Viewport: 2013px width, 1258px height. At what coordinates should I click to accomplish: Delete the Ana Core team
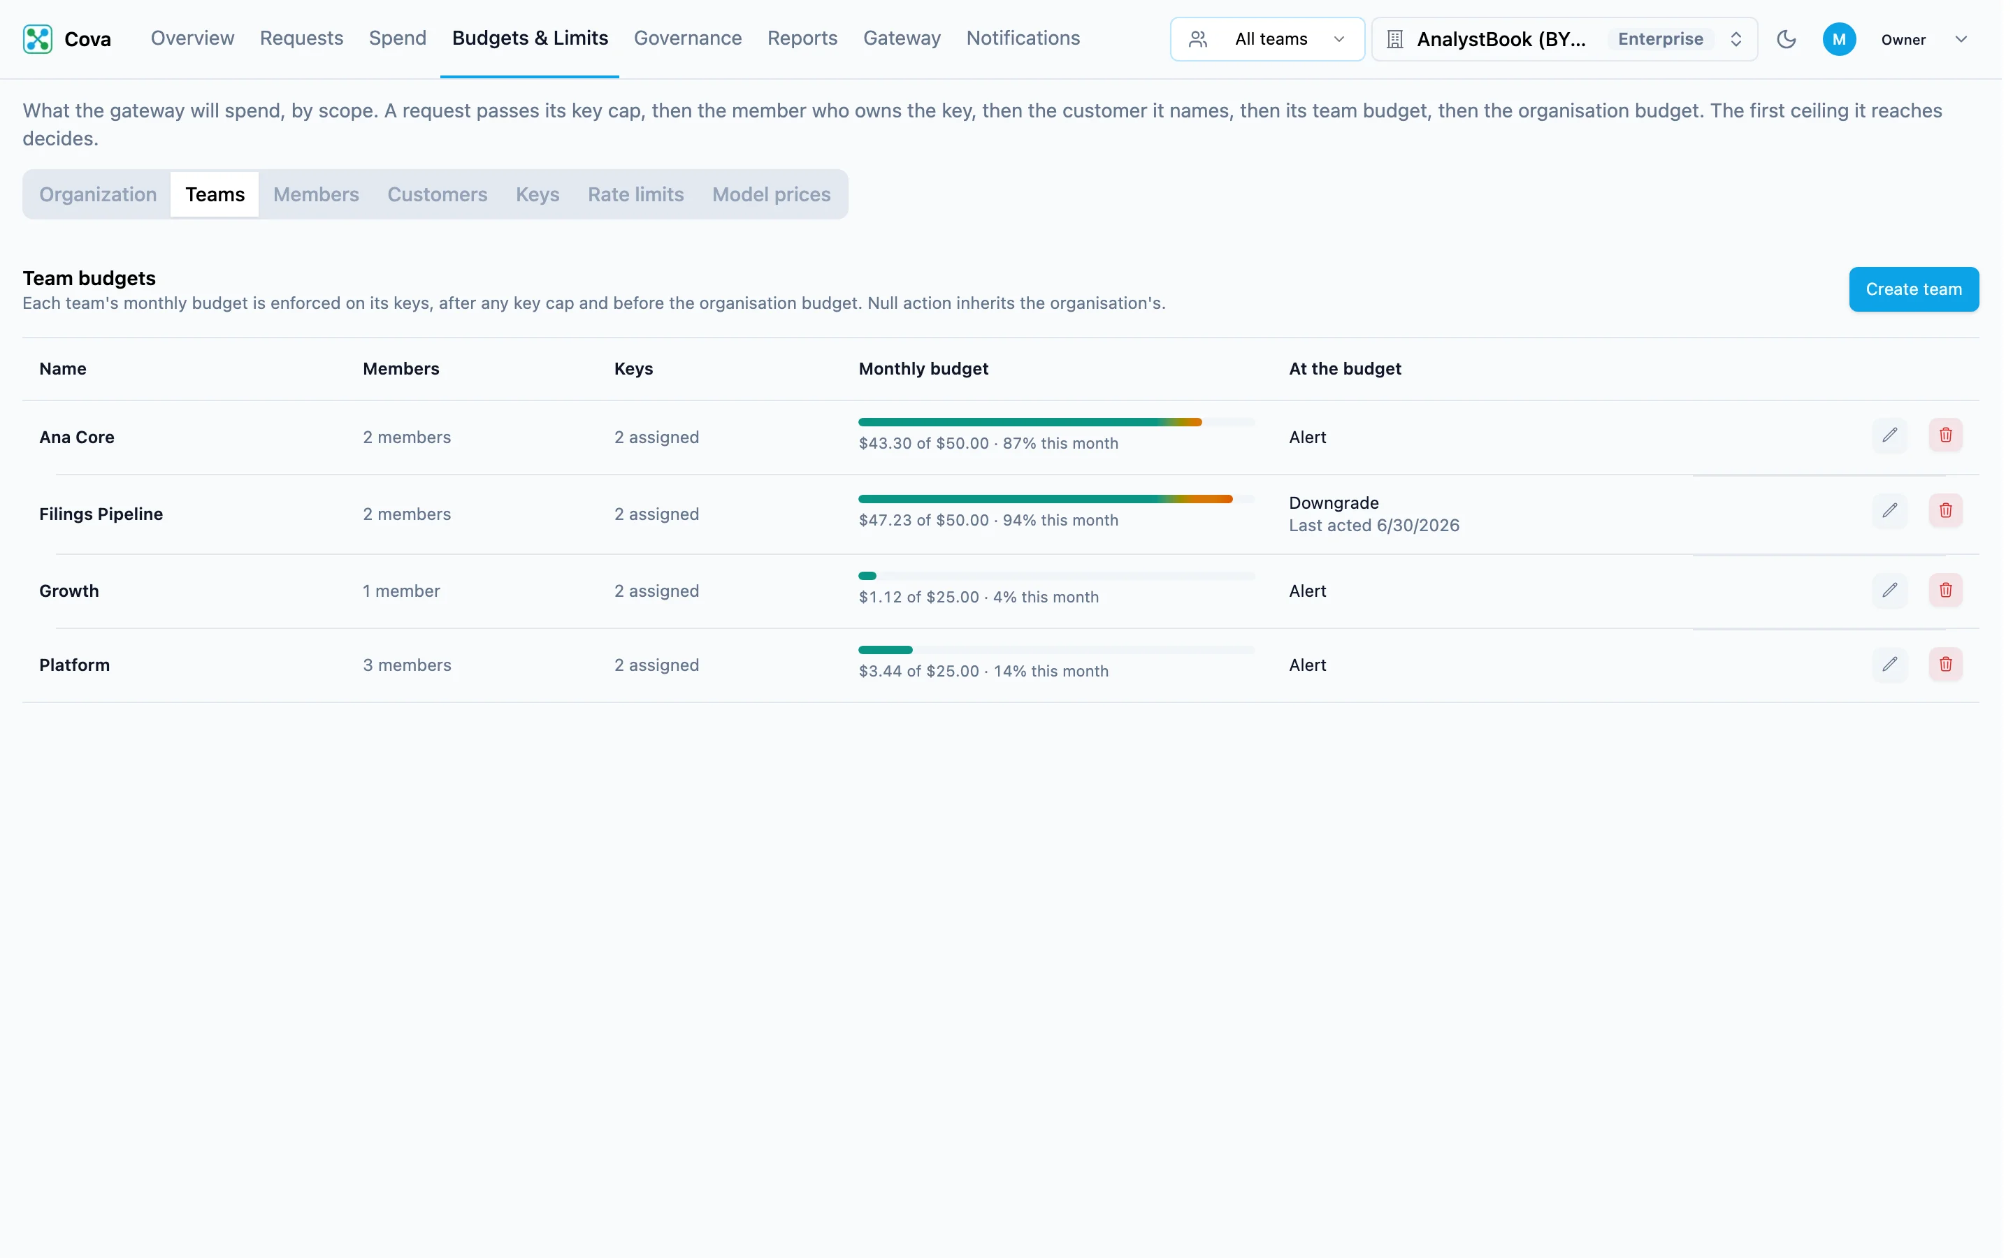pyautogui.click(x=1945, y=435)
